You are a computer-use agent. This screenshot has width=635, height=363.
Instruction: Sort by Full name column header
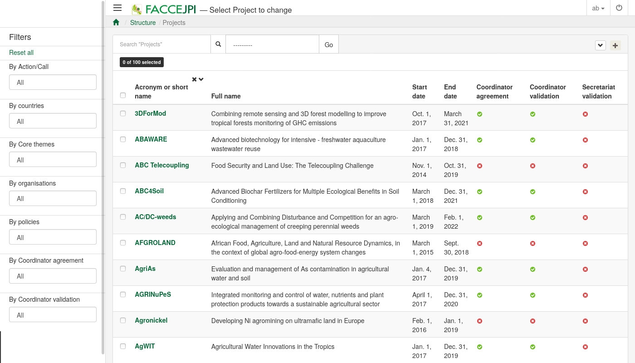pos(226,96)
